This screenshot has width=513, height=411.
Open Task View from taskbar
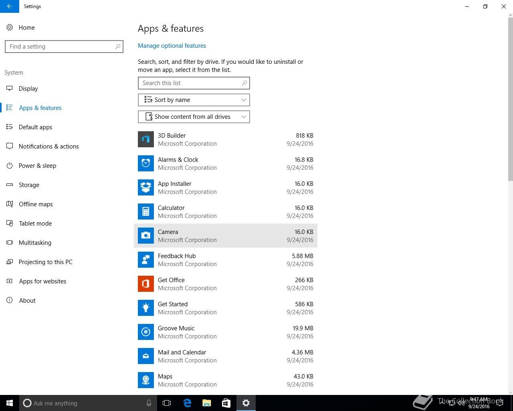pos(167,403)
